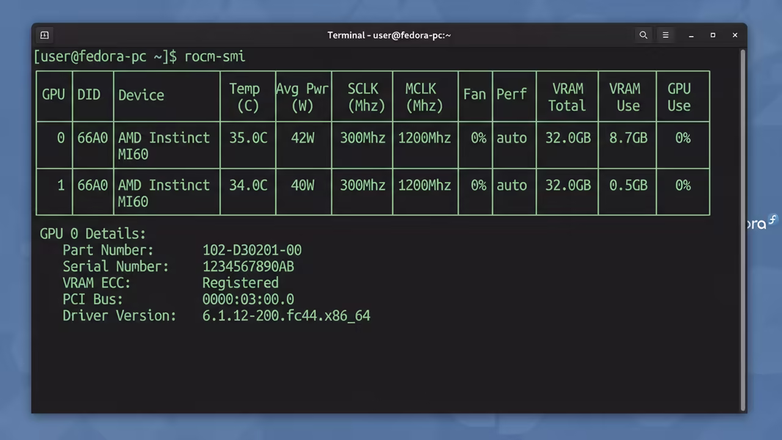Click '0%' GPU use of GPU 0
This screenshot has height=440, width=782.
click(683, 138)
